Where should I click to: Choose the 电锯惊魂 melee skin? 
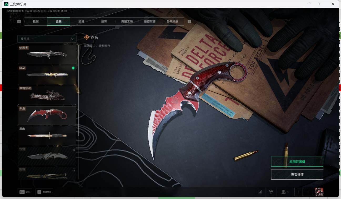(x=47, y=95)
